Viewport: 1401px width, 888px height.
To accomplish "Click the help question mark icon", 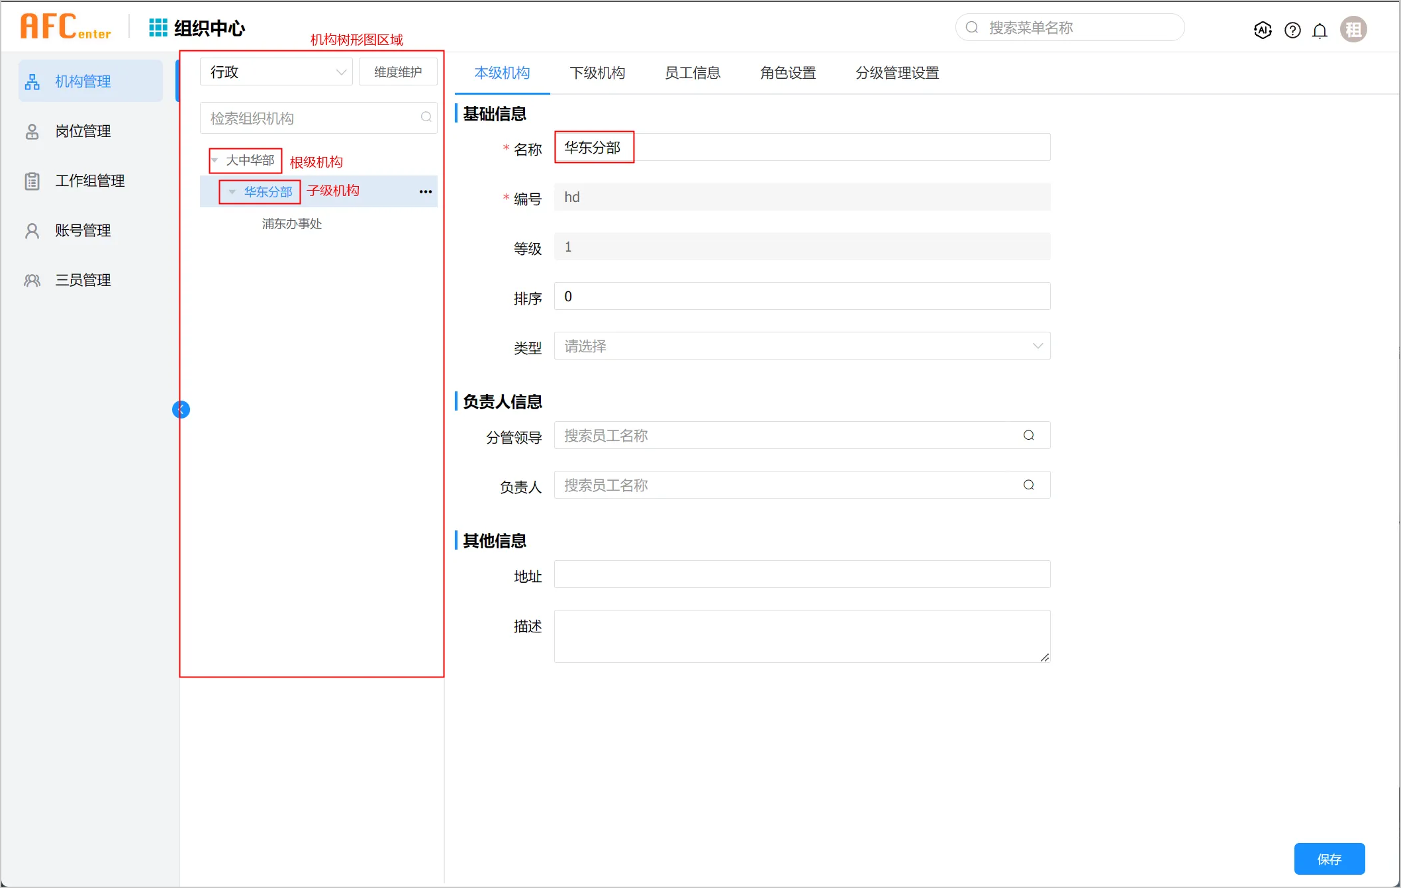I will click(1292, 30).
